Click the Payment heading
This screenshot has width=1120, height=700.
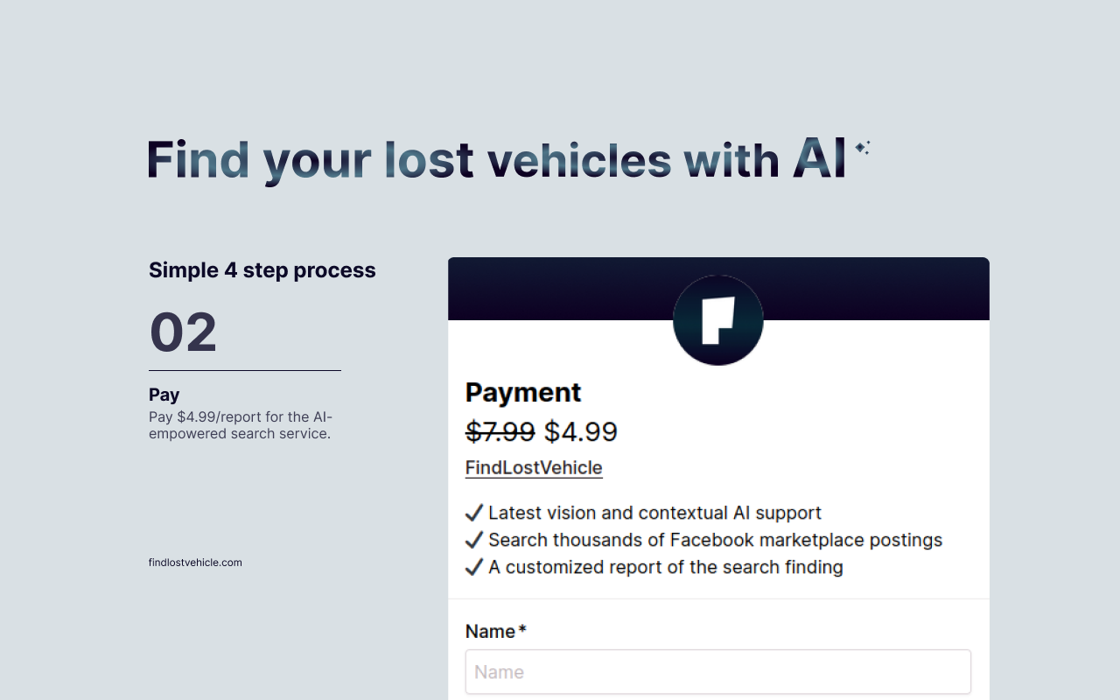[x=523, y=392]
